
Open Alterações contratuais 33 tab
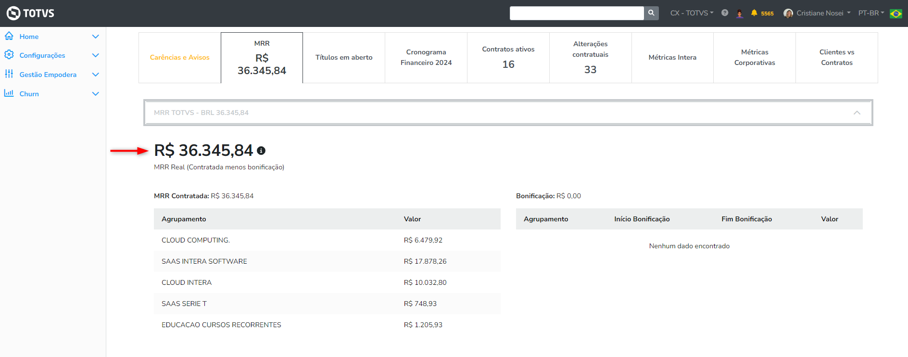pyautogui.click(x=591, y=58)
